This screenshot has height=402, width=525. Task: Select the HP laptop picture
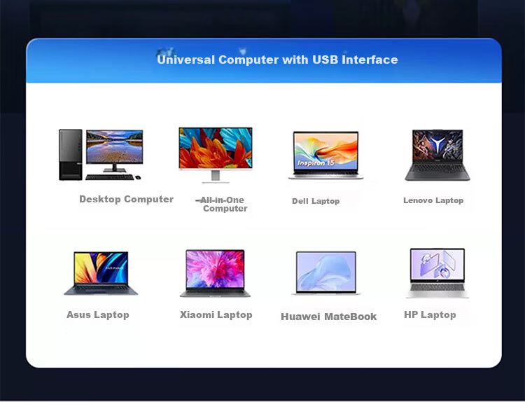(437, 273)
